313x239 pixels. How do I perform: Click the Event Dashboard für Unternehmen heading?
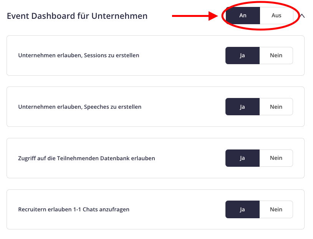pyautogui.click(x=77, y=16)
